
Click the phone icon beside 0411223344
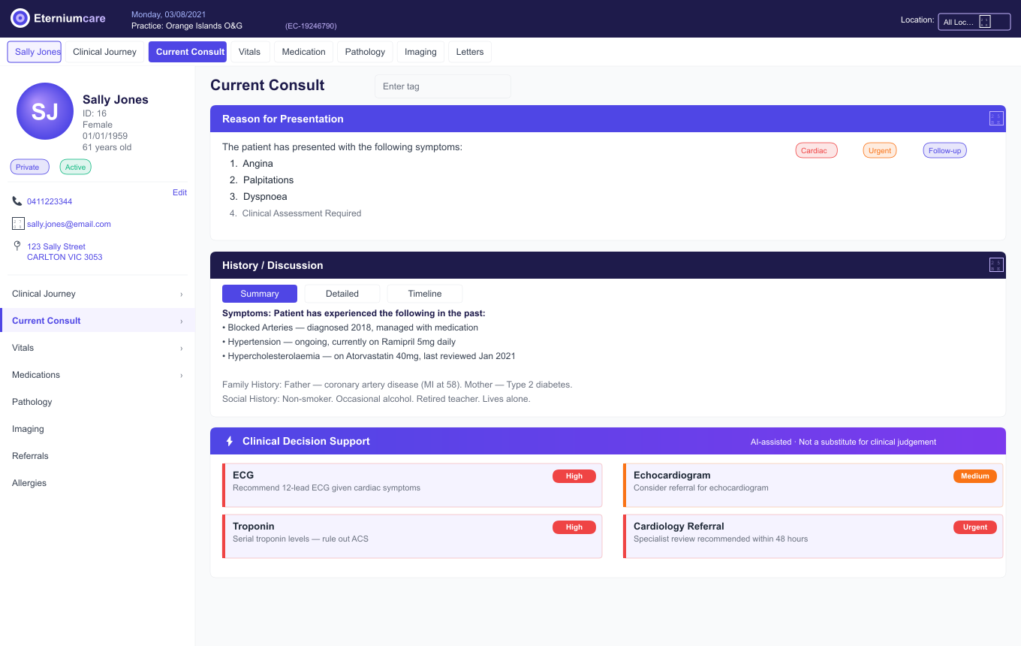17,201
